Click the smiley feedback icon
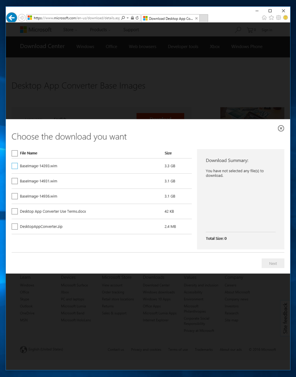The height and width of the screenshot is (377, 296). pos(285,18)
